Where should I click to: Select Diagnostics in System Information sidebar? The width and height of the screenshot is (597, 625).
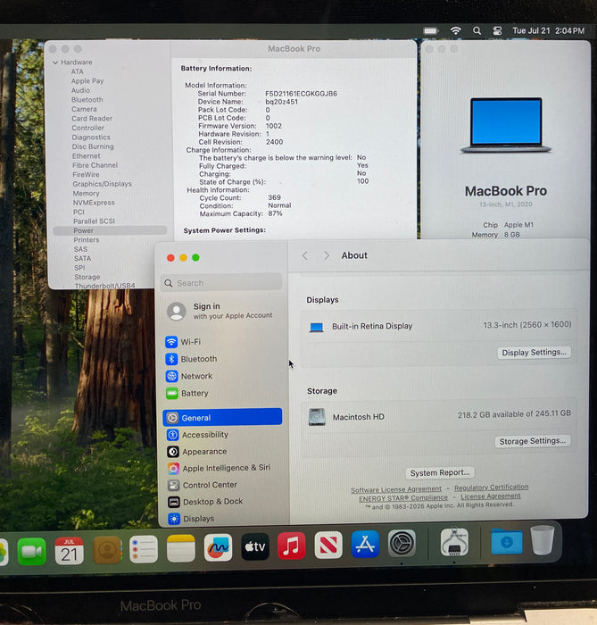[91, 137]
